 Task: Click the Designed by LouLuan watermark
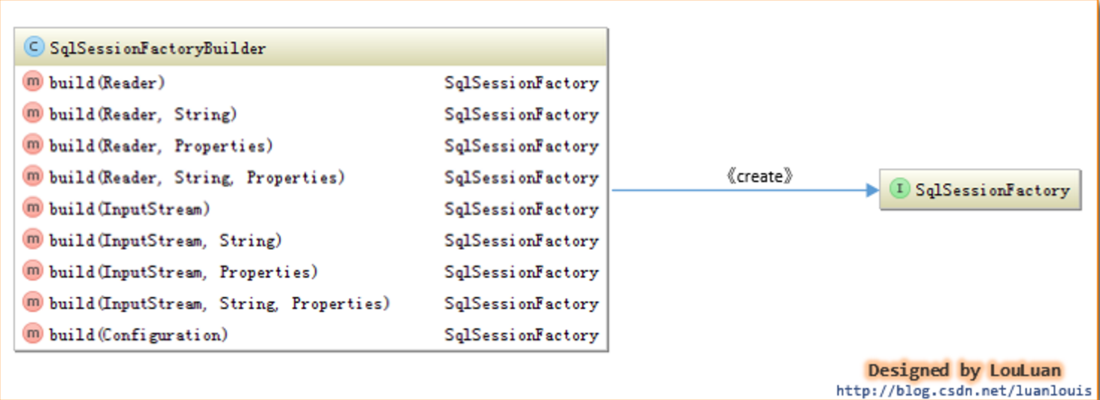click(964, 370)
